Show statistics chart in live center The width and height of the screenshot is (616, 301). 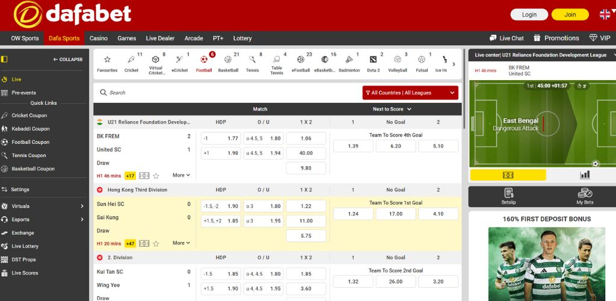585,175
